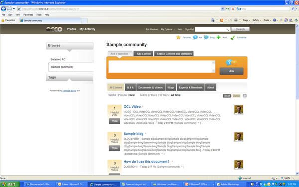
Task: Click the IE Favorites star icon
Action: [3, 20]
